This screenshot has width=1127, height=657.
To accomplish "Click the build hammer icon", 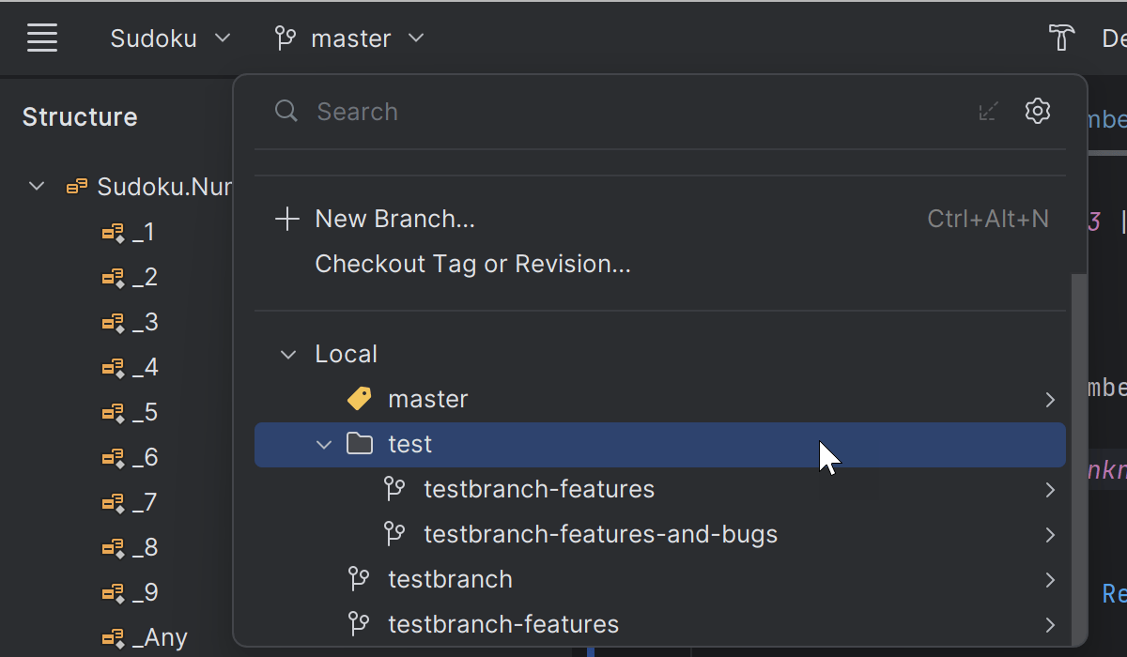I will tap(1061, 38).
